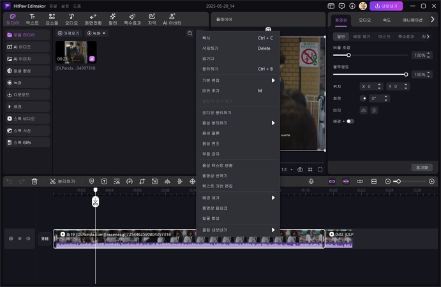Image resolution: width=441 pixels, height=287 pixels.
Task: Open the 텍스트 (Text) tool tab
Action: [x=32, y=18]
